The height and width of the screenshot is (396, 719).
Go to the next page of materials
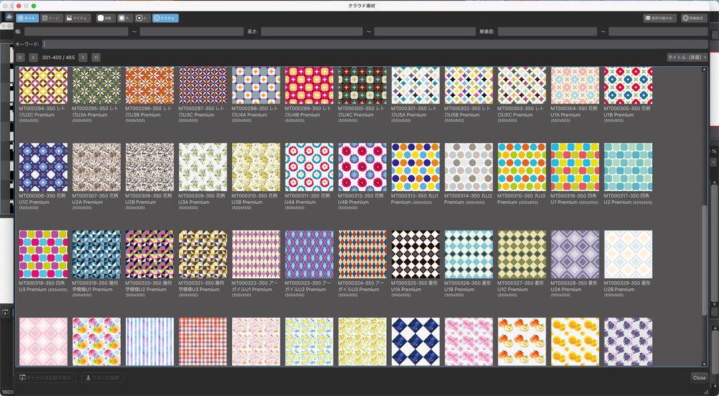[83, 57]
